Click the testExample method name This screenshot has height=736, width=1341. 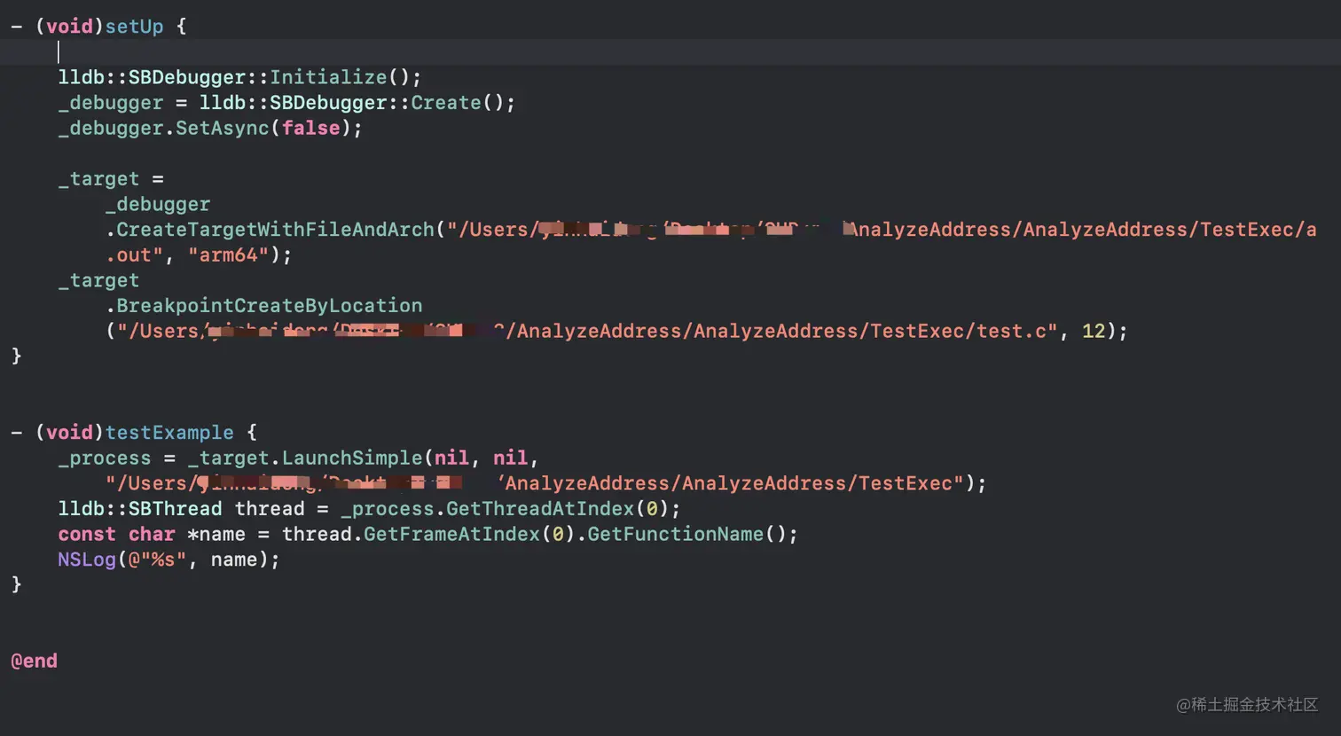[x=169, y=433]
